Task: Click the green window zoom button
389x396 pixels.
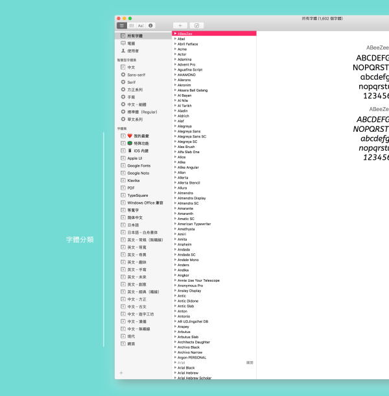Action: (x=130, y=18)
